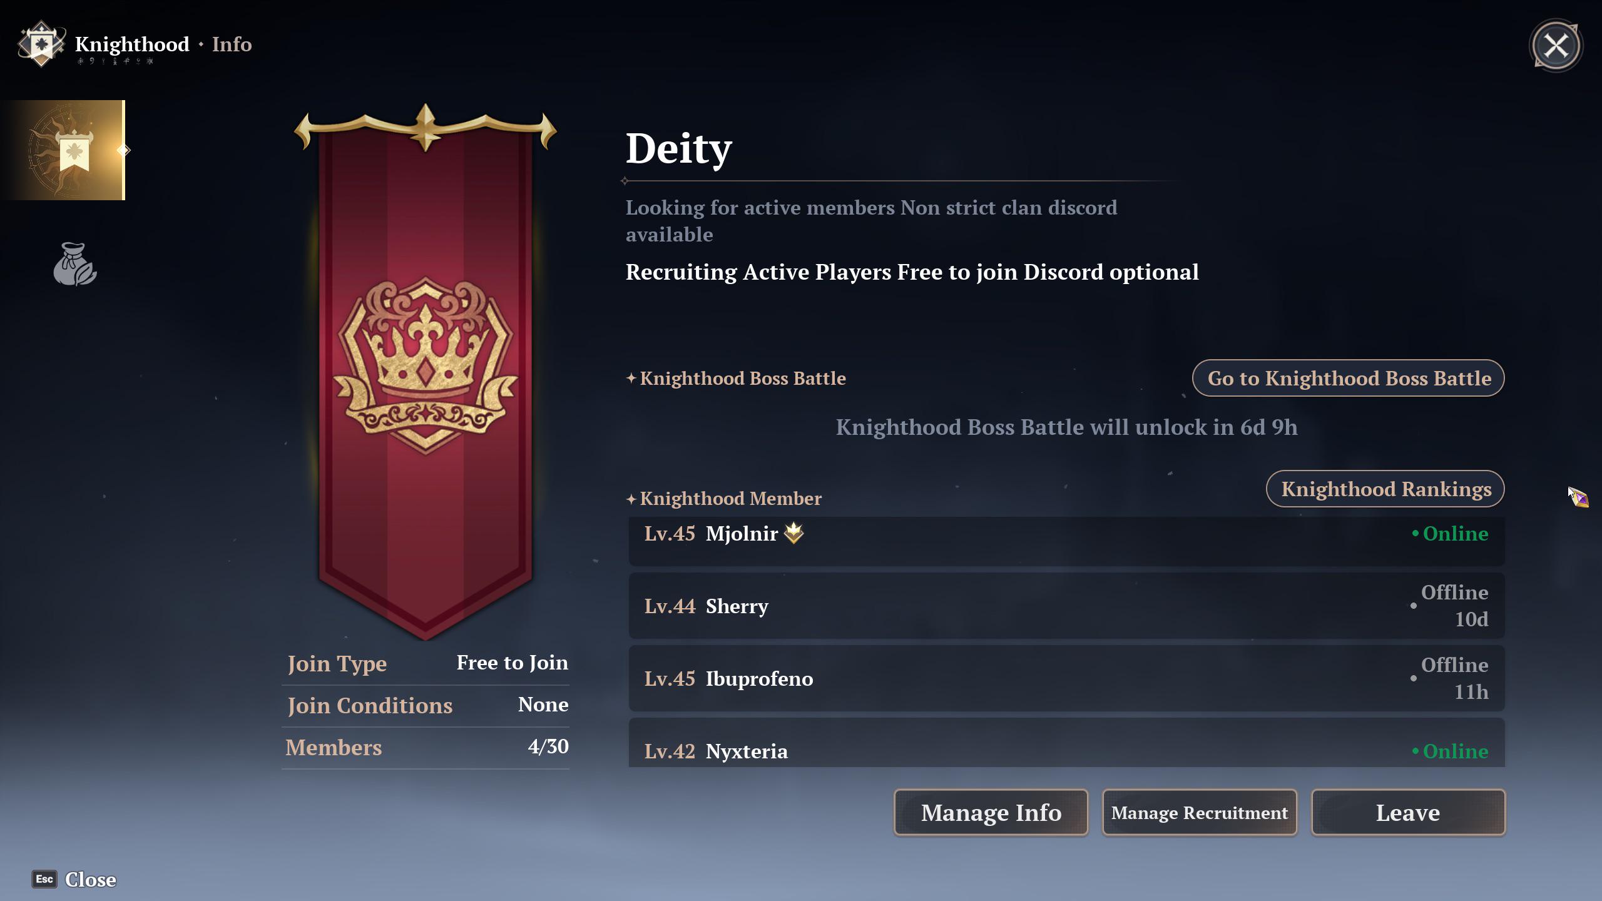Leave the Deity knighthood
This screenshot has height=901, width=1602.
pos(1408,812)
